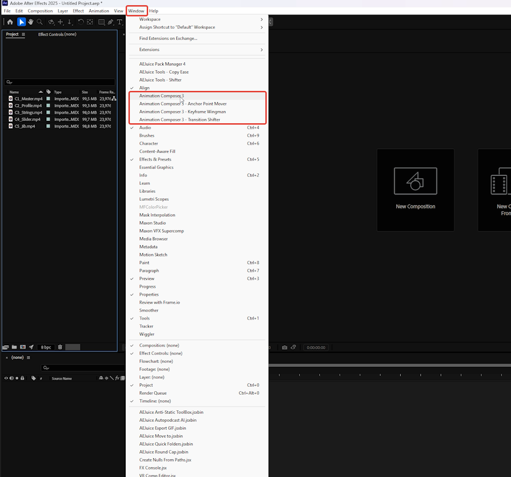
Task: Open the Composition menu
Action: coord(40,11)
